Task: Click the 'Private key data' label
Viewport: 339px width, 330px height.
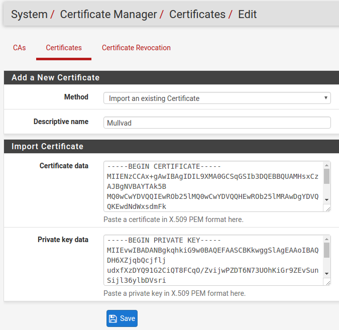Action: tap(63, 240)
